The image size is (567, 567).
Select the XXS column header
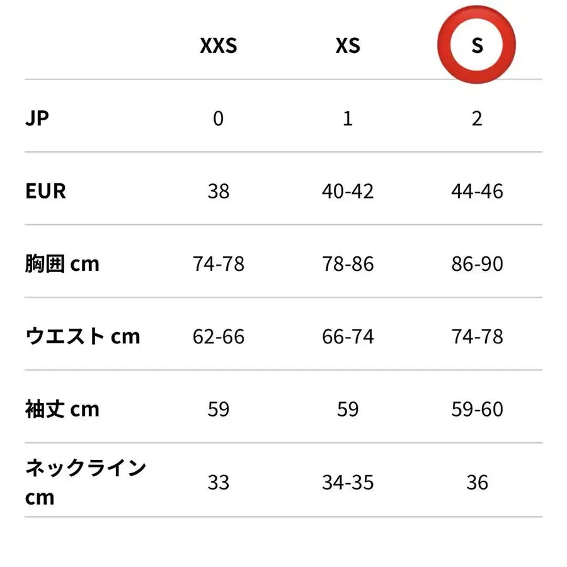click(218, 46)
